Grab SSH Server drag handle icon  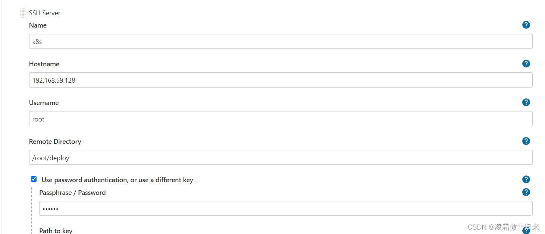click(23, 13)
